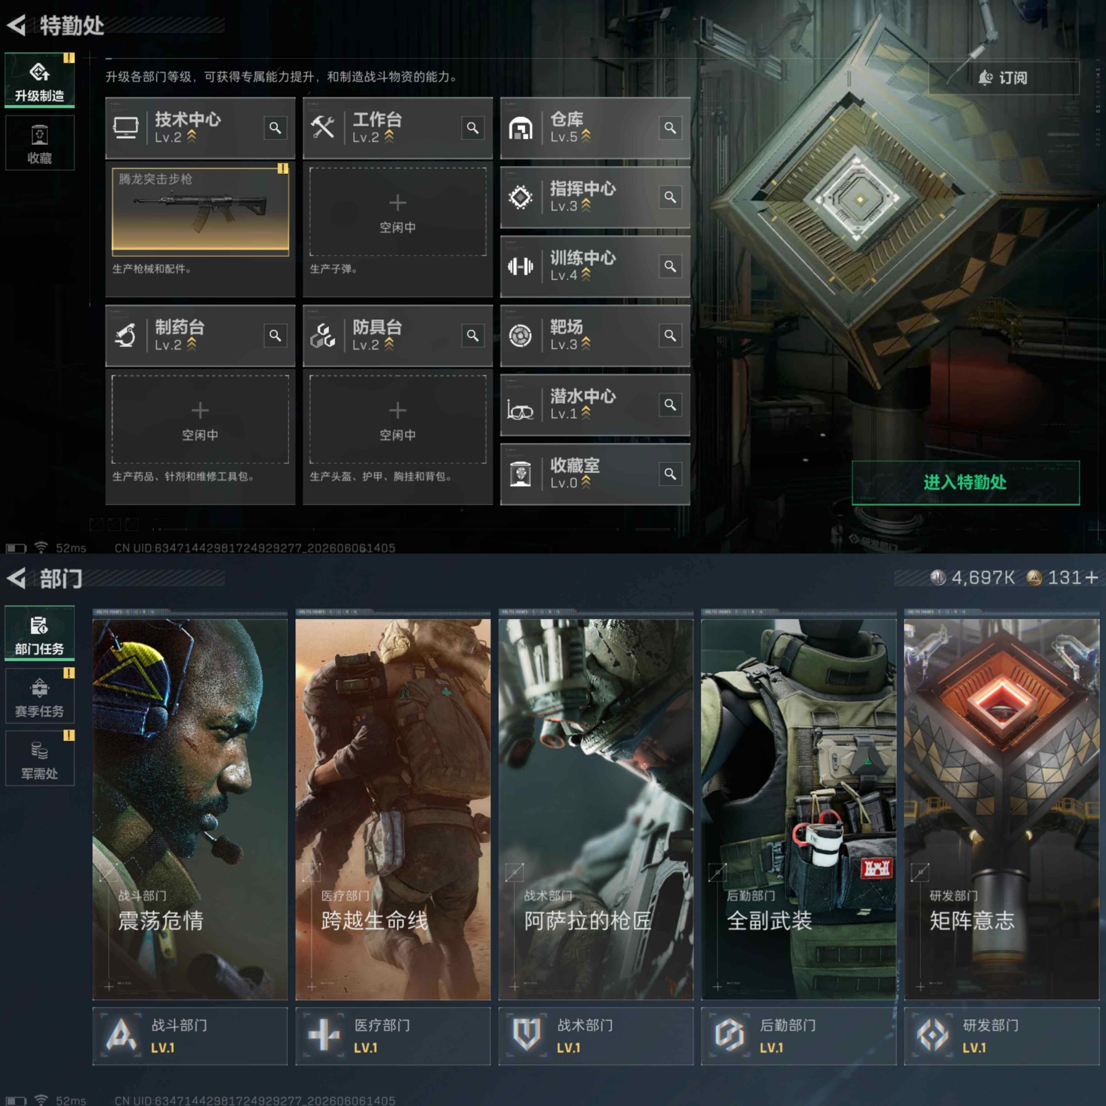Viewport: 1106px width, 1106px height.
Task: Switch to the 收藏 tab
Action: pyautogui.click(x=39, y=143)
